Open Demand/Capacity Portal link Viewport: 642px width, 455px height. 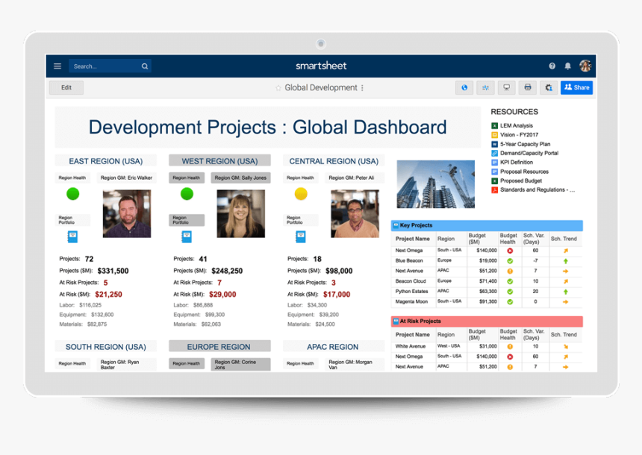[x=529, y=153]
